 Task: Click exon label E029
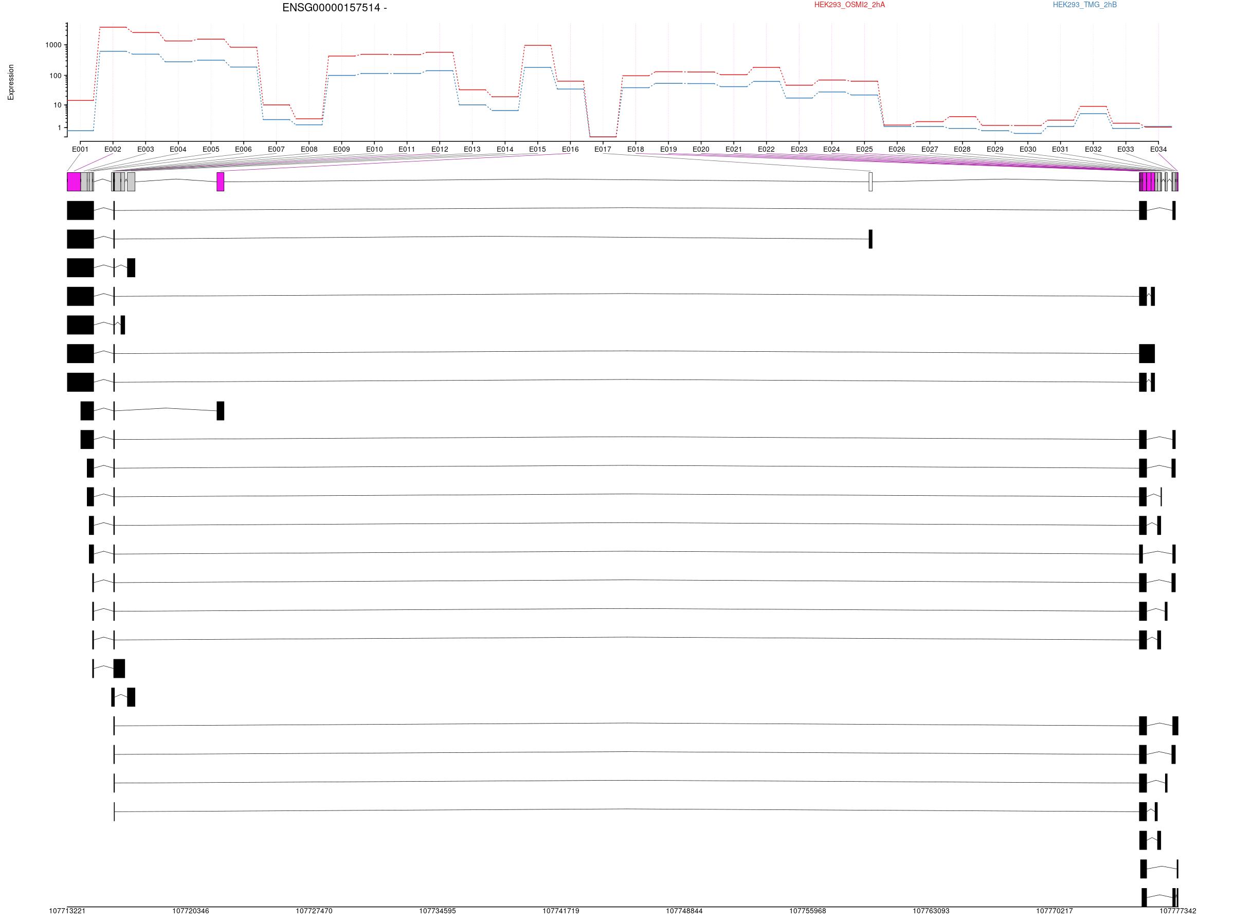(x=995, y=149)
